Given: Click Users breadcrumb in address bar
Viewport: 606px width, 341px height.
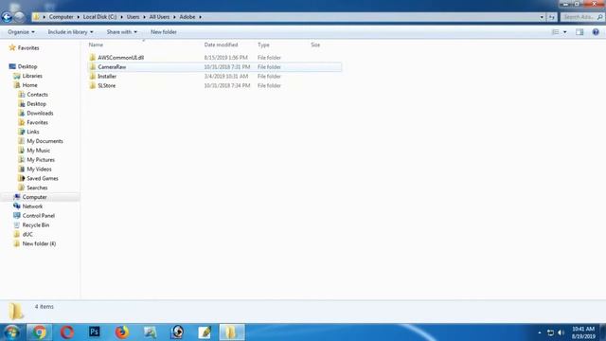Looking at the screenshot, I should coord(133,17).
